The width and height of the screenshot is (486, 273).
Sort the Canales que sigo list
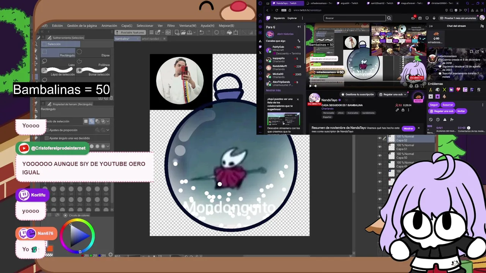[x=299, y=41]
